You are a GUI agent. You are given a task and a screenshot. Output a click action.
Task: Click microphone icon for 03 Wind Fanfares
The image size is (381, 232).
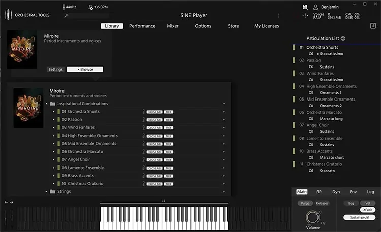tap(144, 127)
